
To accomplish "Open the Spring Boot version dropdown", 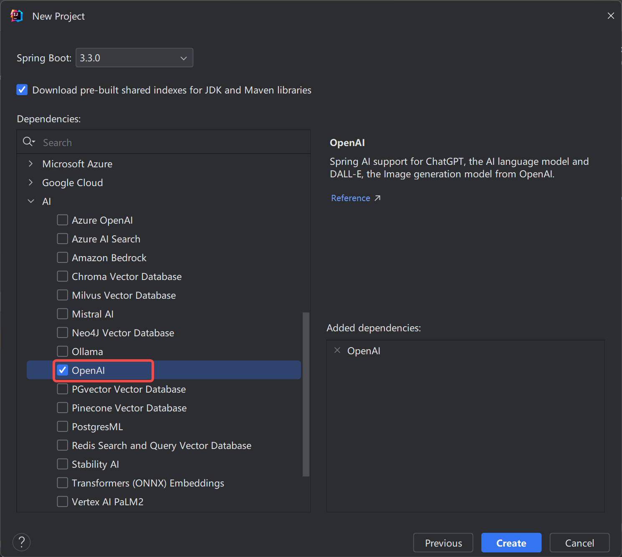I will point(134,58).
